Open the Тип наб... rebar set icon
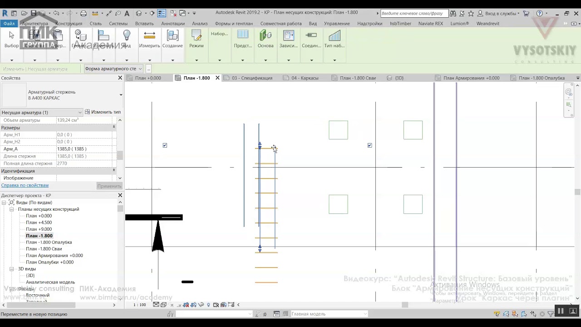Screen dimensions: 581x327 [x=335, y=39]
